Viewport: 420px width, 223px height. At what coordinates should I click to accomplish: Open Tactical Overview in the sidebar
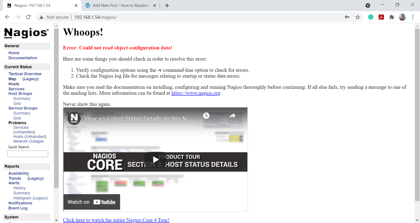pyautogui.click(x=25, y=74)
